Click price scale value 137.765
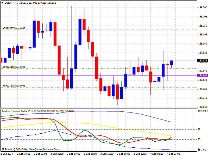The image size is (208, 156). point(203,89)
